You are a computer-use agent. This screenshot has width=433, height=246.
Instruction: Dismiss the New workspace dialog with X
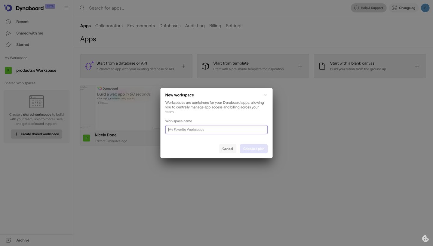tap(265, 95)
